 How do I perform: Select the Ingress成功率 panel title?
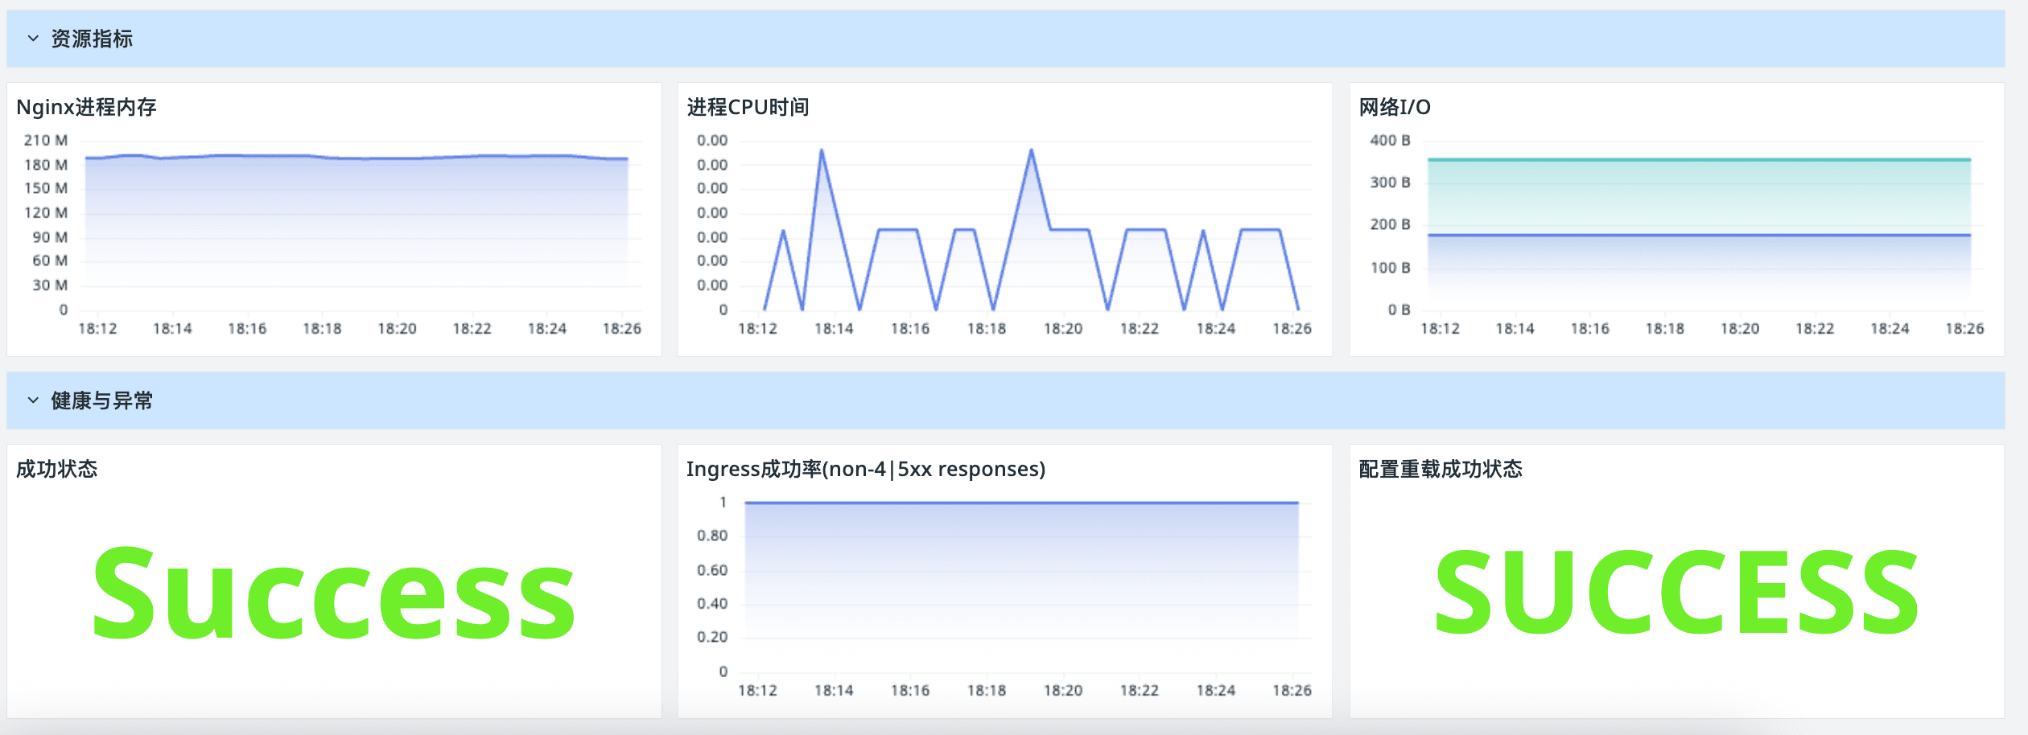point(866,469)
